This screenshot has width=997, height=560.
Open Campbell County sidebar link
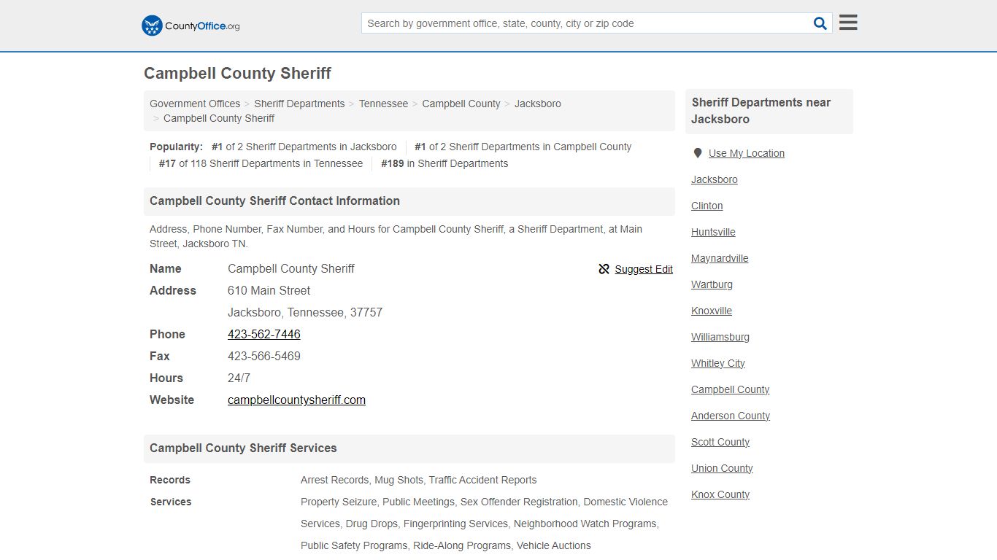point(731,389)
